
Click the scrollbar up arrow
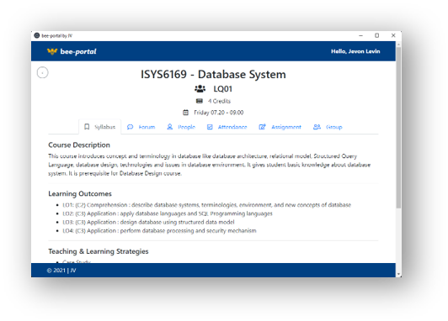click(398, 45)
